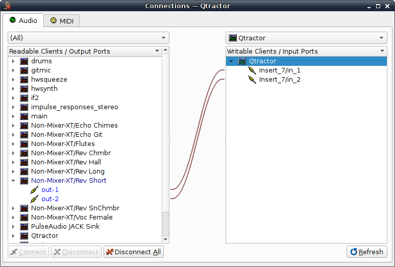Viewport: 395px width, 267px height.
Task: Select the out-1 port label
Action: (x=50, y=190)
